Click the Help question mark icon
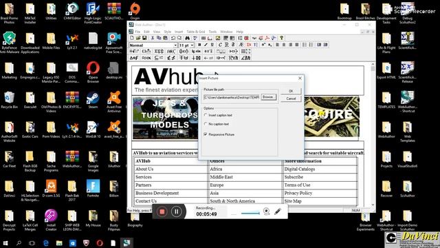 pyautogui.click(x=281, y=38)
